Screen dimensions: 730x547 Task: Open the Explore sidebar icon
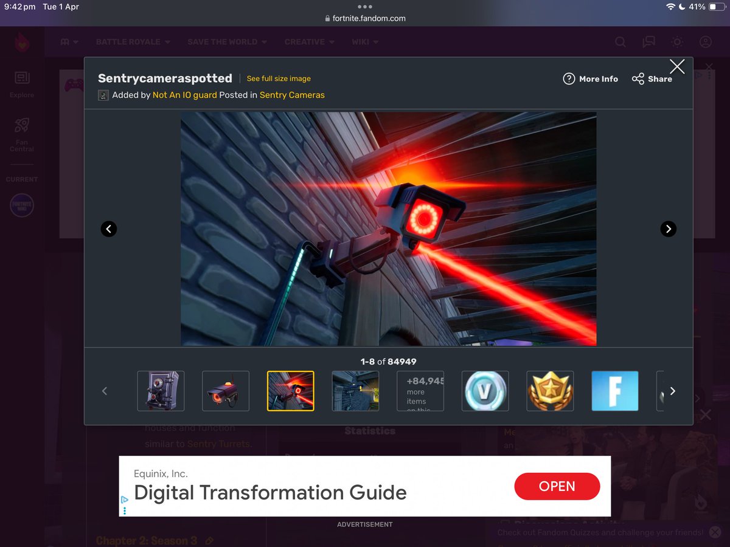click(x=22, y=84)
